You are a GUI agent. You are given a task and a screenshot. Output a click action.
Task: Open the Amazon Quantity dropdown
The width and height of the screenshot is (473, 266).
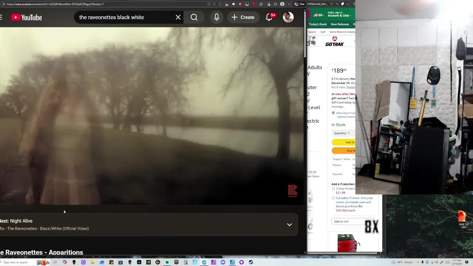pos(343,133)
